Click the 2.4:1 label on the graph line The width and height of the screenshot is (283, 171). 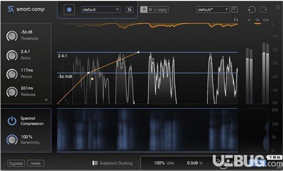coord(62,56)
